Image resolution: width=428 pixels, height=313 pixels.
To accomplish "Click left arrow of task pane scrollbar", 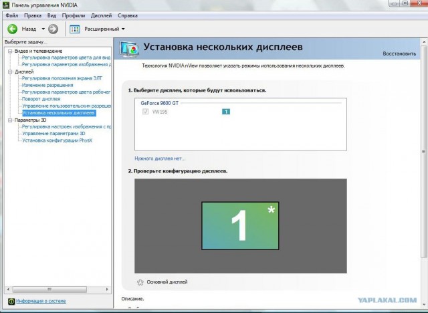I will [x=8, y=290].
